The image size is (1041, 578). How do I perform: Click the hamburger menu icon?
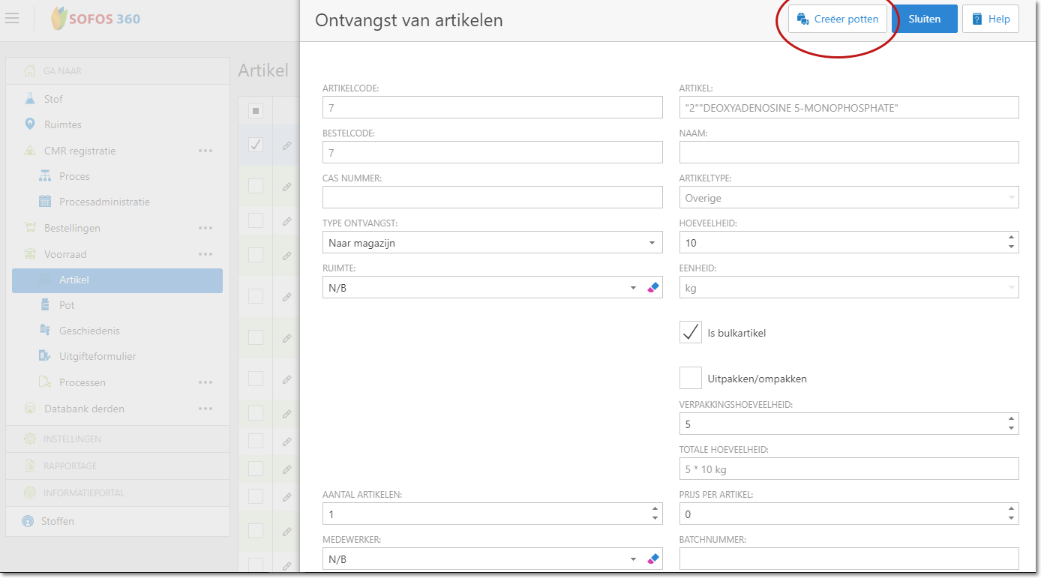point(12,18)
